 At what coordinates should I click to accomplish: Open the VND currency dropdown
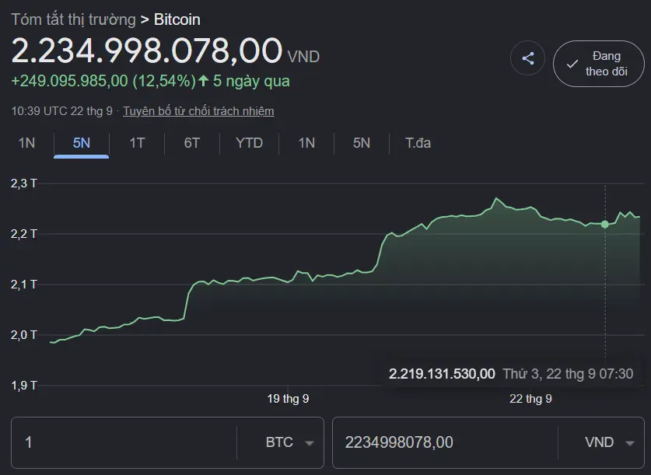coord(609,442)
